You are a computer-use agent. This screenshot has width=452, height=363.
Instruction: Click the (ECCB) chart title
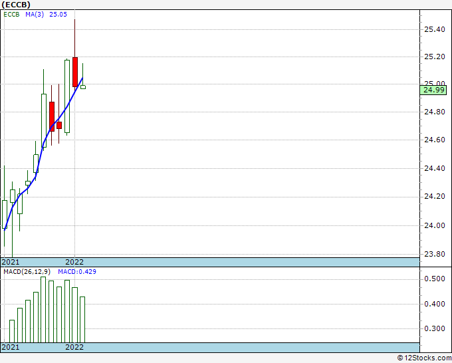(16, 5)
